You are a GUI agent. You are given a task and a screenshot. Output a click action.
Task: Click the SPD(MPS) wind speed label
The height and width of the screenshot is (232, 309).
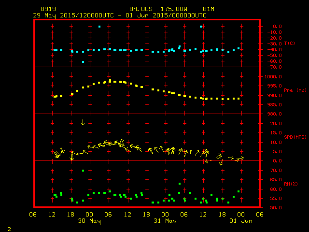[295, 137]
